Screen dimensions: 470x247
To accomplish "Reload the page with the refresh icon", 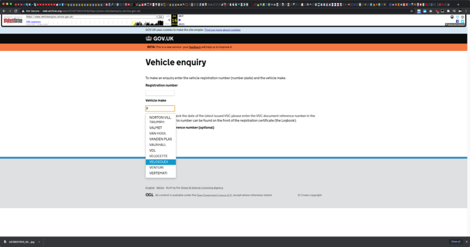I will point(15,11).
